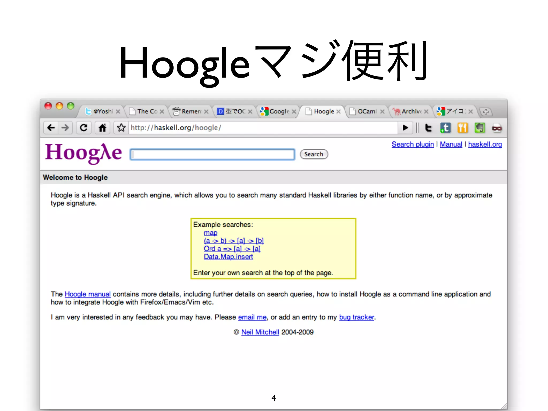Try the example search map
Image resolution: width=548 pixels, height=411 pixels.
tap(211, 233)
